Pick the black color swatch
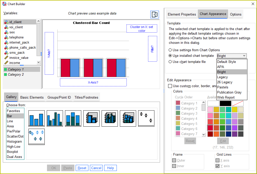Image resolution: width=257 pixels, height=174 pixels. [225, 103]
